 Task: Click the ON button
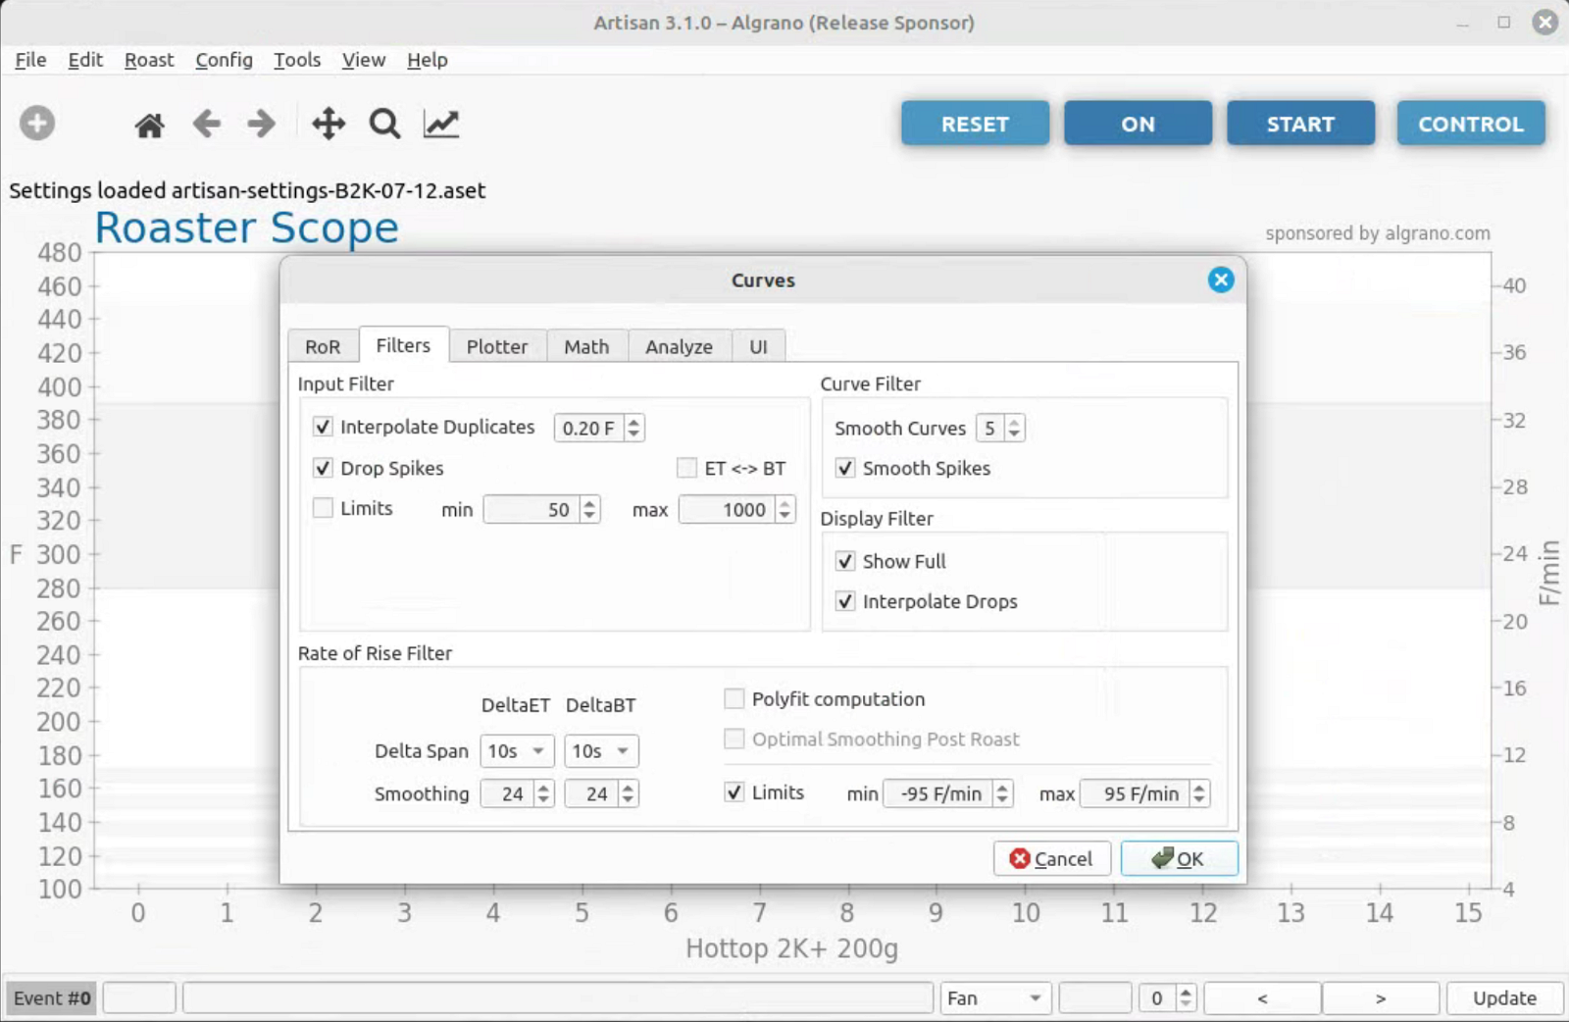point(1138,124)
